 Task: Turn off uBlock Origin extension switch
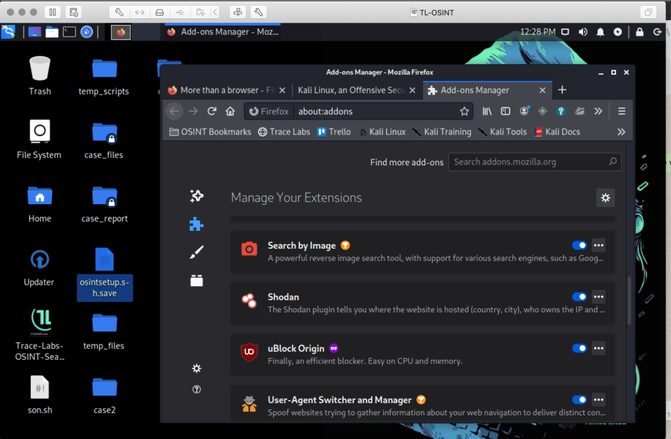pos(579,348)
